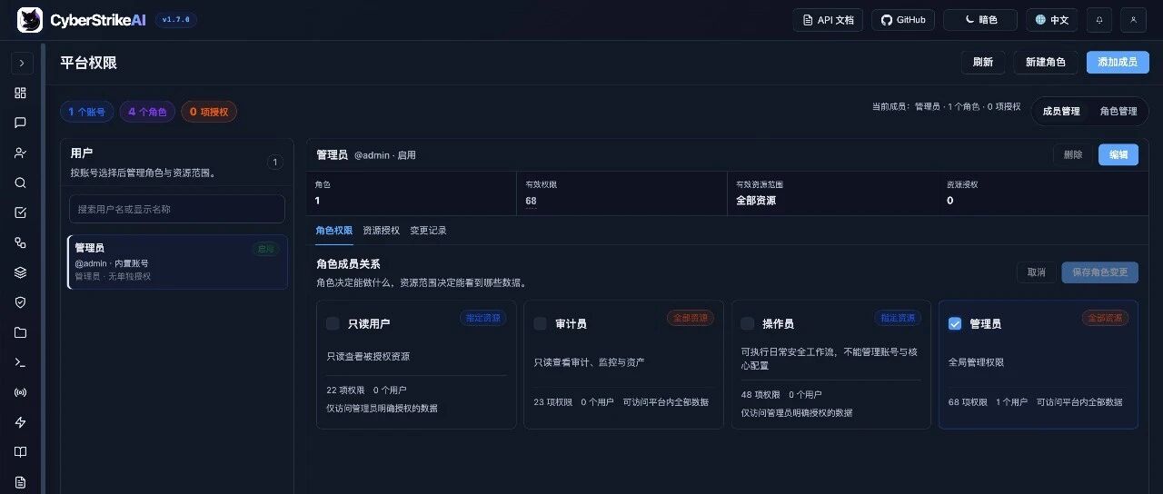Click the 添加成员 button
1163x494 pixels.
coord(1118,62)
